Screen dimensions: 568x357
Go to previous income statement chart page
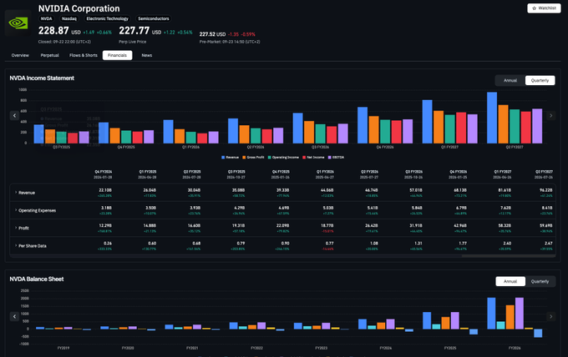pos(14,115)
